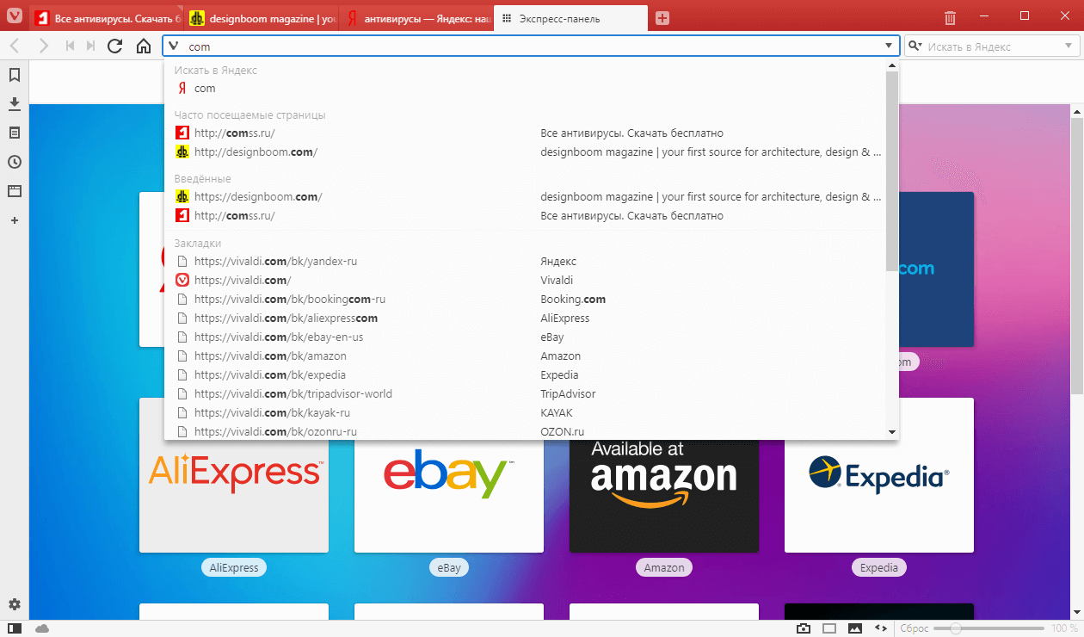Add a web panel with plus icon
1084x637 pixels.
14,220
